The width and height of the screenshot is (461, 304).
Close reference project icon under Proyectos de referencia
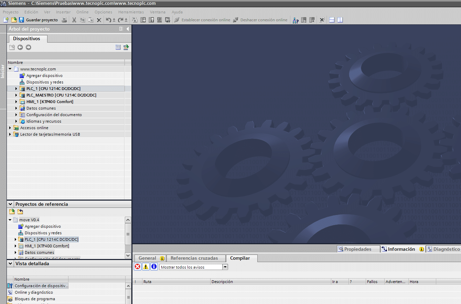point(20,212)
